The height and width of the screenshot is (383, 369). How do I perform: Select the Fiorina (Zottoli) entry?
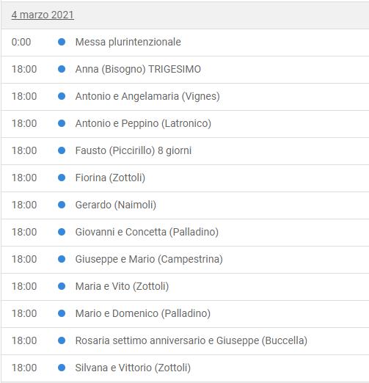click(110, 178)
